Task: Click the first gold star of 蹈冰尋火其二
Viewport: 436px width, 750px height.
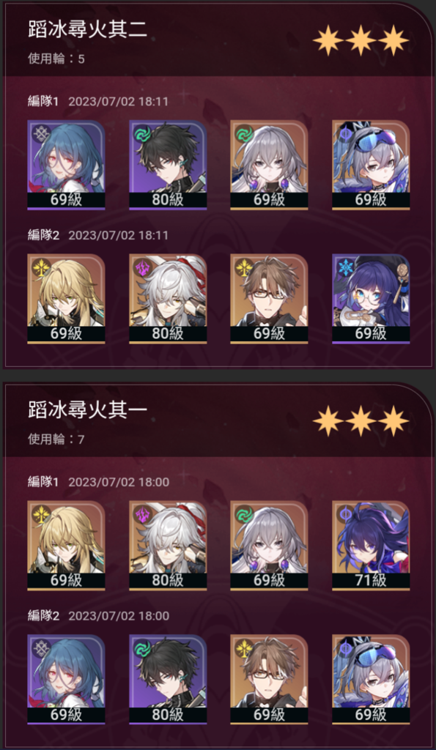Action: coord(328,40)
